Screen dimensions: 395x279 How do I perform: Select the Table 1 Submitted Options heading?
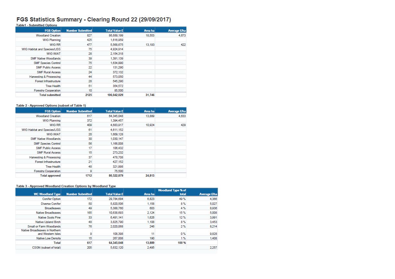[x=37, y=25]
